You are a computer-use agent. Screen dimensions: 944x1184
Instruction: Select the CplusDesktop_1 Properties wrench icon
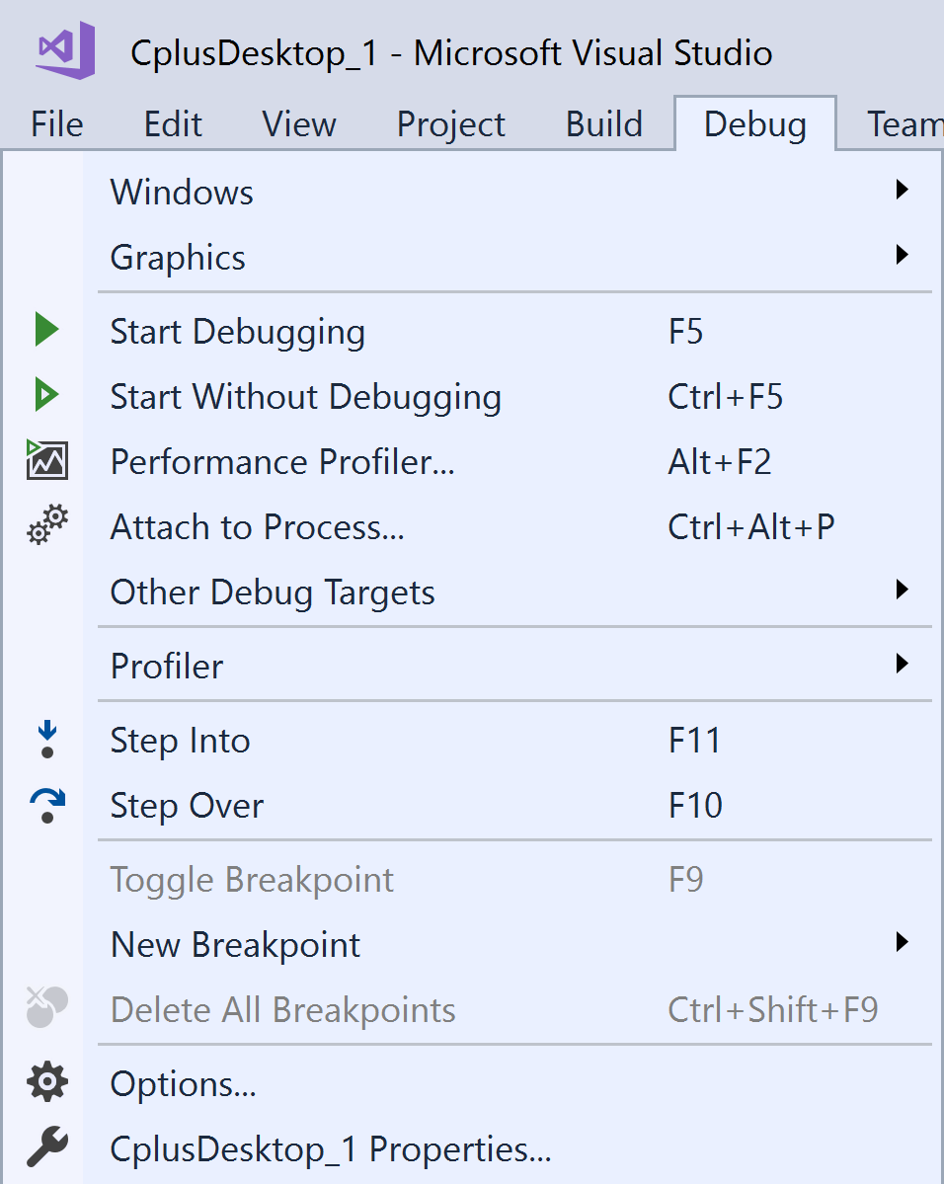coord(45,1148)
